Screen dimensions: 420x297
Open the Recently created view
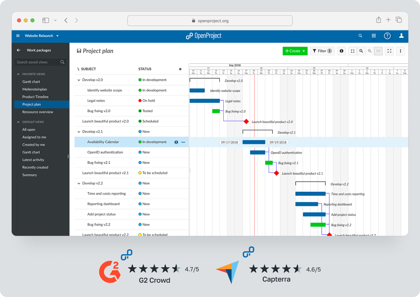(35, 167)
